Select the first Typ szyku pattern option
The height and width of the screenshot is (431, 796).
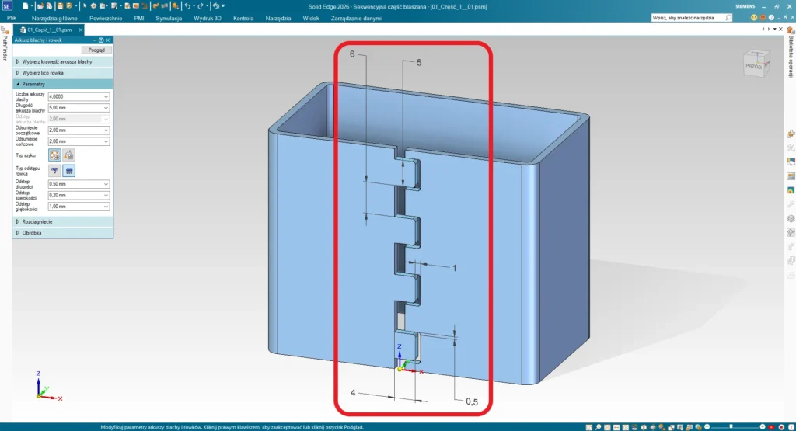coord(54,155)
